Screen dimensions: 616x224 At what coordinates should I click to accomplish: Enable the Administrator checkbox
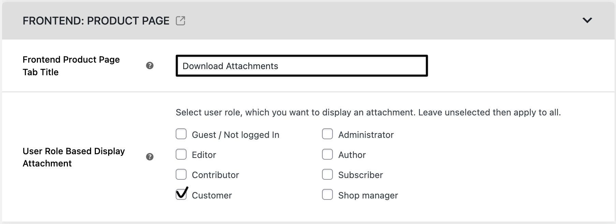tap(327, 134)
